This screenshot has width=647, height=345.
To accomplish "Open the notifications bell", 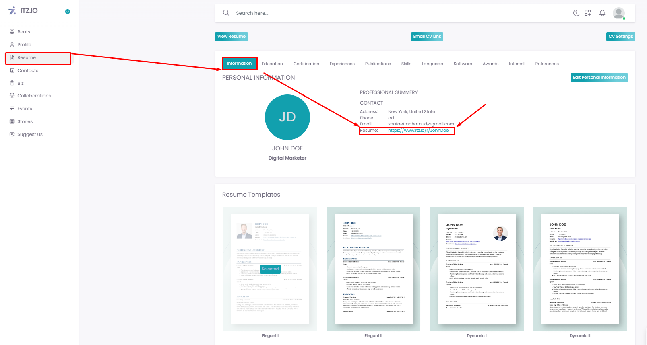I will tap(602, 13).
